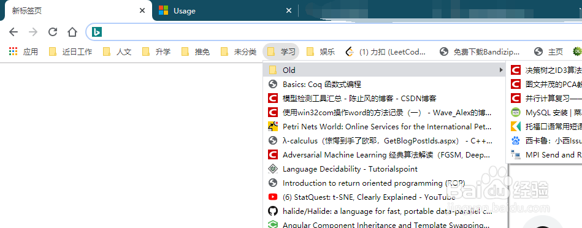582x228 pixels.
Task: Click globe icon beside λ-calculus entry
Action: pyautogui.click(x=273, y=140)
